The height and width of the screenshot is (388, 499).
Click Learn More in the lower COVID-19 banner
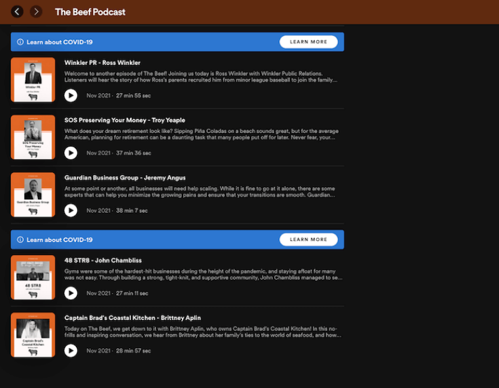coord(308,239)
